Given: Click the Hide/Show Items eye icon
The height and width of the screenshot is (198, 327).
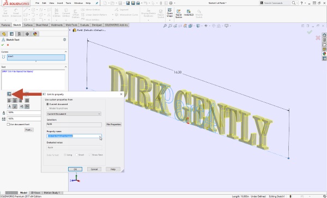Looking at the screenshot, I should [x=206, y=26].
